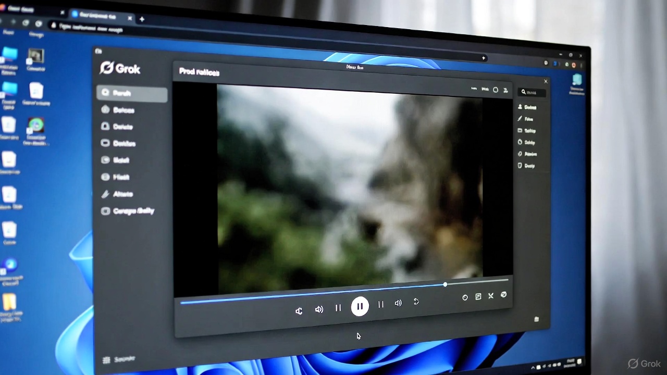Click the picture-in-picture icon in the control bar
Image resolution: width=667 pixels, height=375 pixels.
(478, 296)
